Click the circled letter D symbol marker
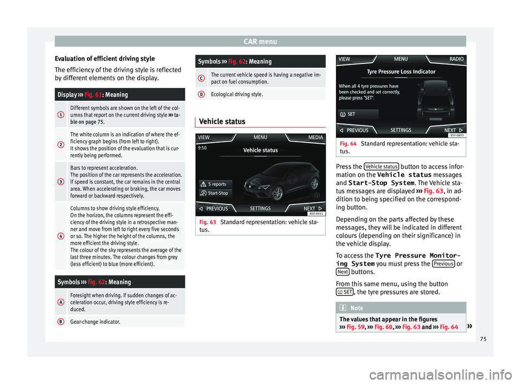Viewport: 521px width, 384px height. pyautogui.click(x=201, y=94)
